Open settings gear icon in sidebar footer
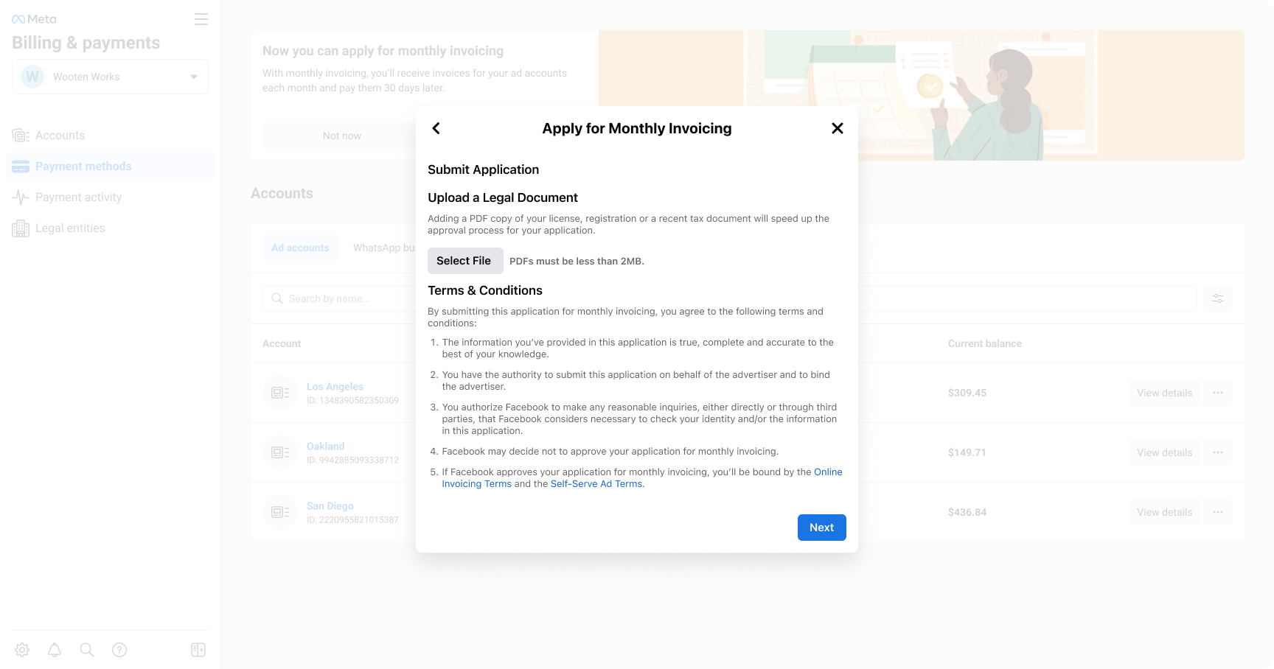Screen dimensions: 1274x669 tap(22, 650)
